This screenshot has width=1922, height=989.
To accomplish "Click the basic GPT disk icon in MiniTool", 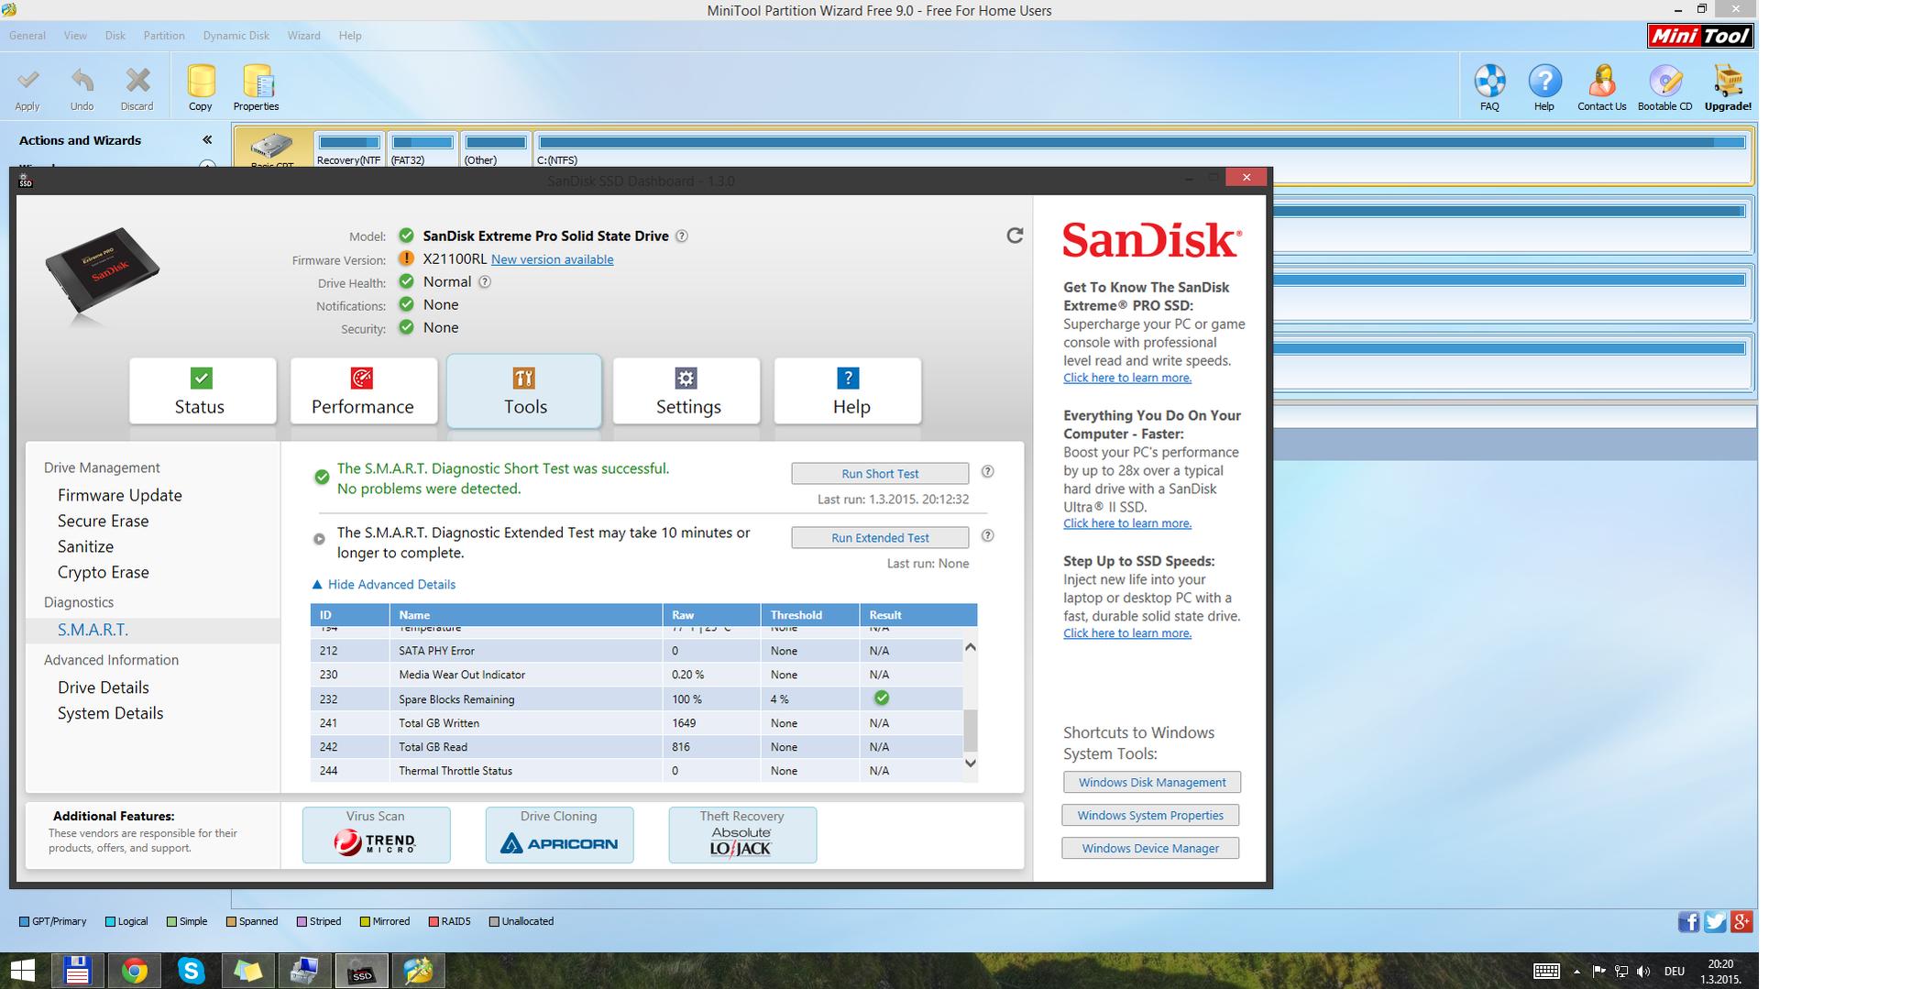I will click(272, 147).
